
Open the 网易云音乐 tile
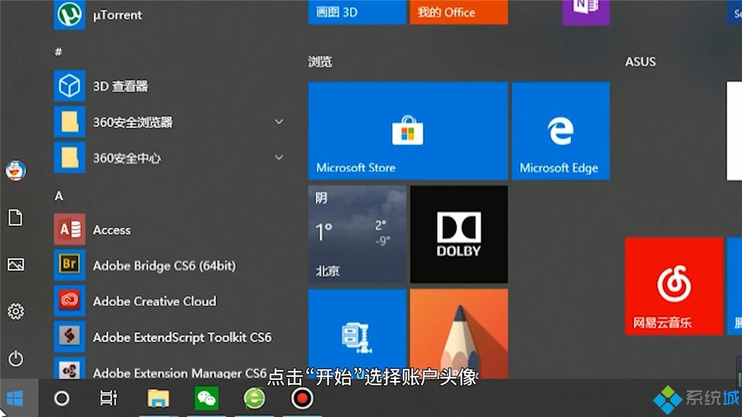(x=674, y=286)
